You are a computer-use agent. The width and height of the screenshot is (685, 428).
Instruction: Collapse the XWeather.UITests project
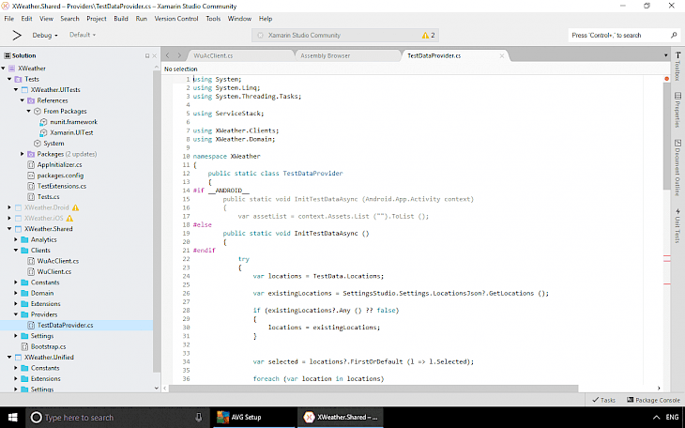pos(16,89)
